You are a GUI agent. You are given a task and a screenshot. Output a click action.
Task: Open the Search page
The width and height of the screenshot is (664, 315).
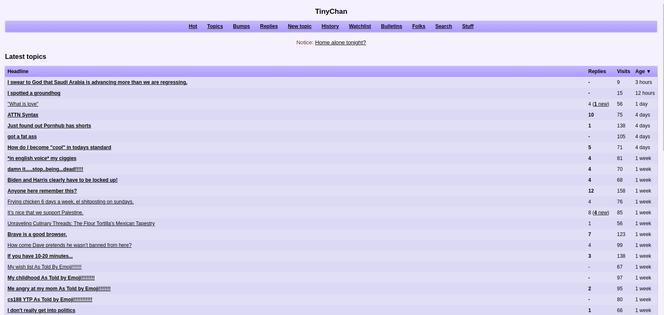(443, 26)
